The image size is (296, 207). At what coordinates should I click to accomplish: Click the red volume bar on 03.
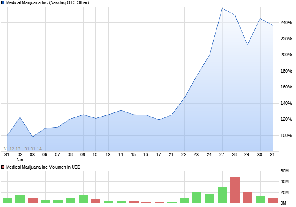pos(33,200)
